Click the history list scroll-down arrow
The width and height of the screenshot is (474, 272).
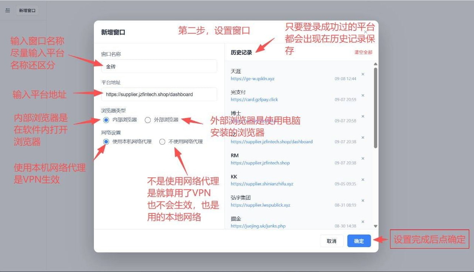(x=375, y=226)
